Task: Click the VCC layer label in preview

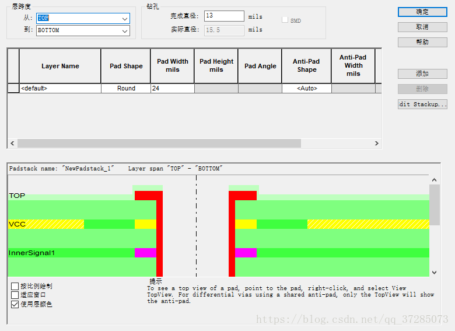Action: (17, 224)
